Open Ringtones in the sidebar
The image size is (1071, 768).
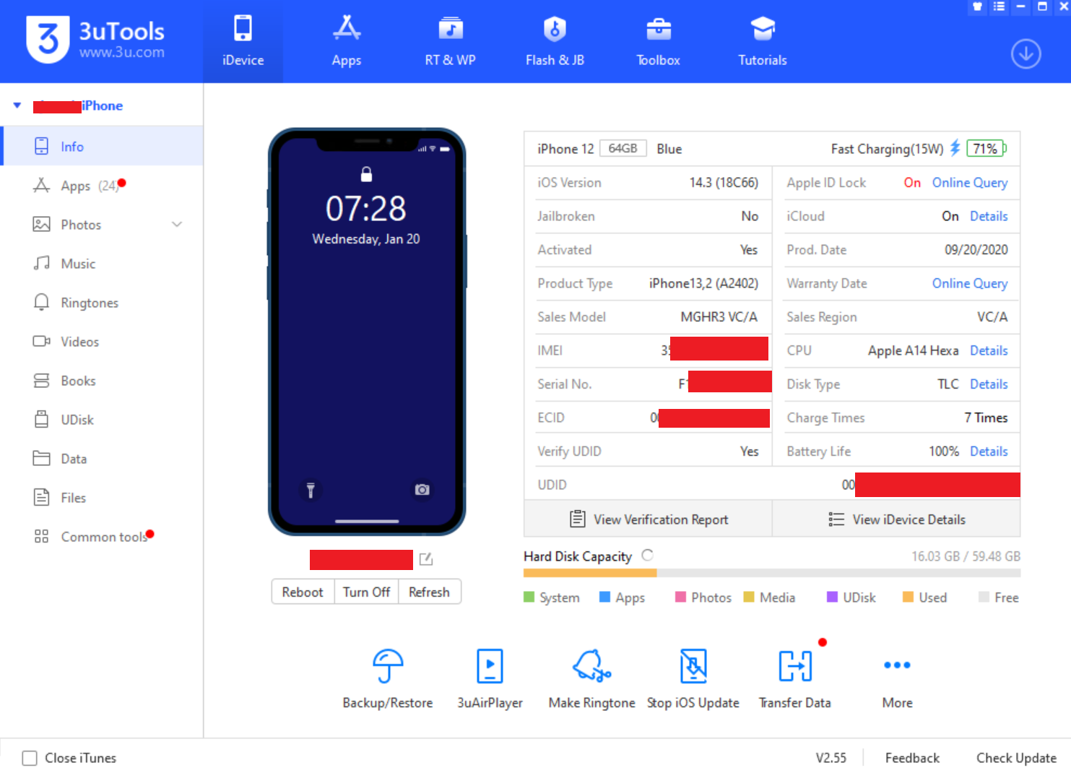[x=103, y=303]
